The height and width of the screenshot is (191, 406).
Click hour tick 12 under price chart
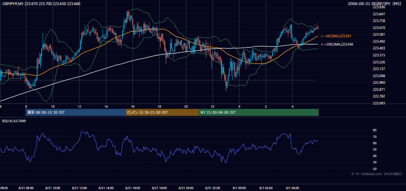click(79, 106)
